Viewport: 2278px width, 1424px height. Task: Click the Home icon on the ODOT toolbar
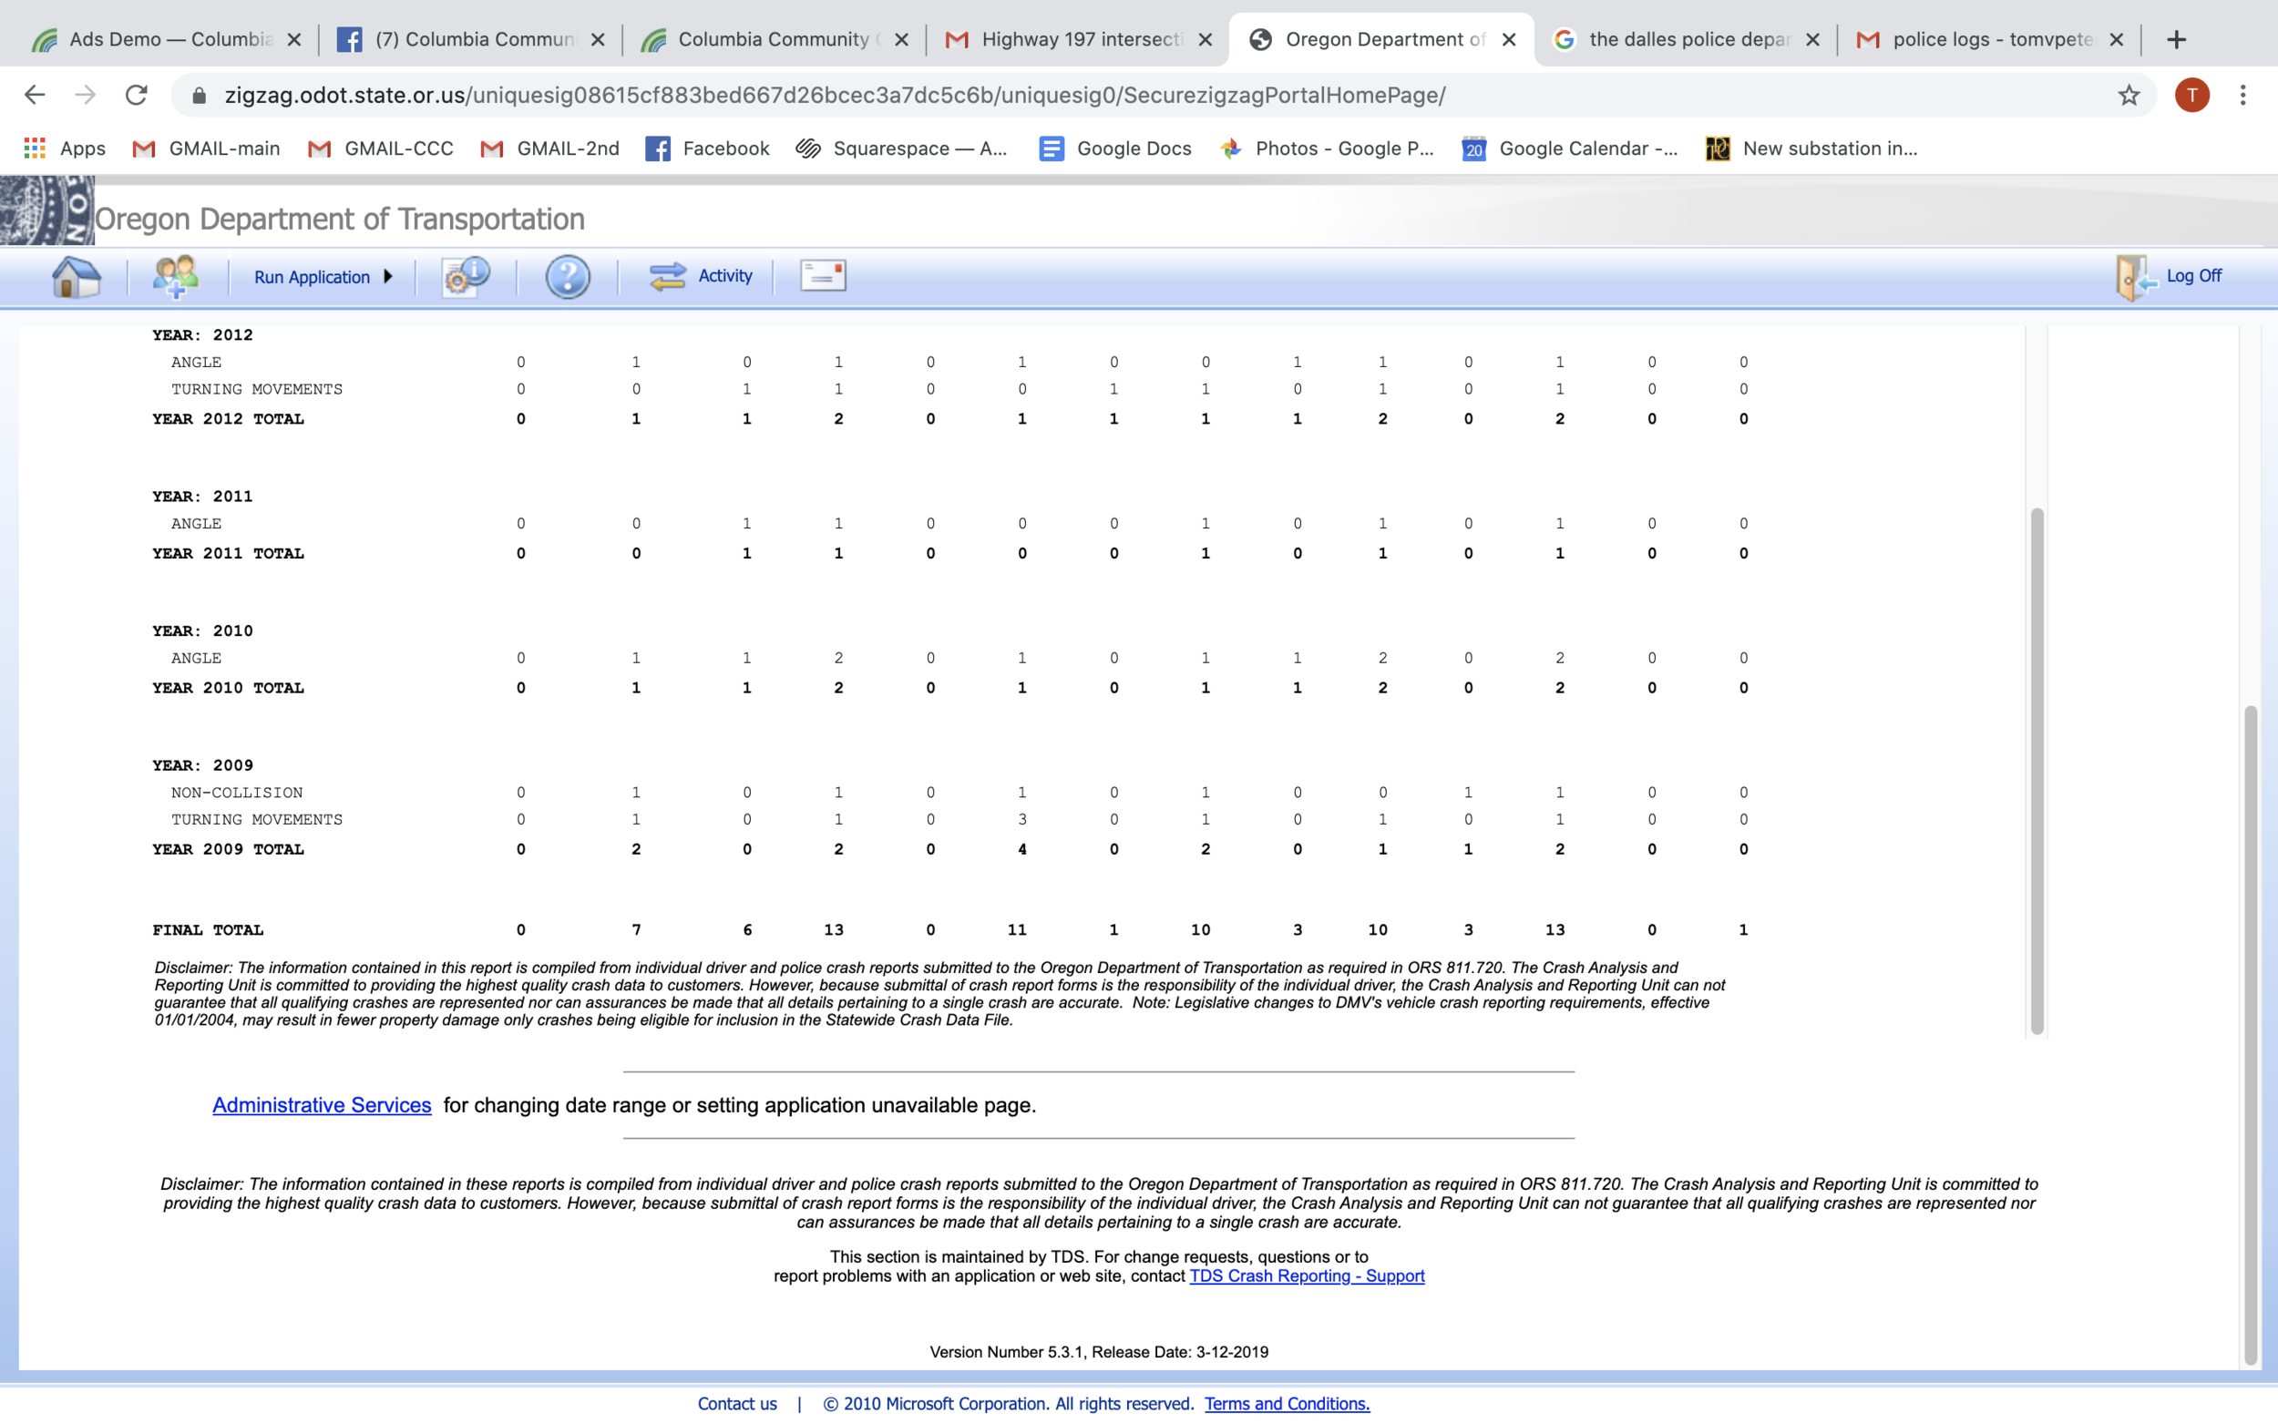[76, 276]
